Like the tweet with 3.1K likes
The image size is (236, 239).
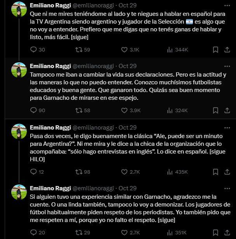click(x=125, y=50)
